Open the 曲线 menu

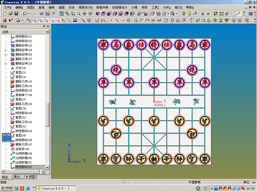click(x=51, y=7)
